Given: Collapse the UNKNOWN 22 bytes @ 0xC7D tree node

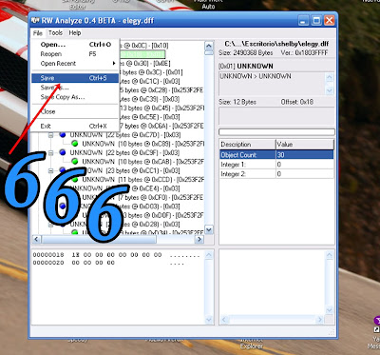Looking at the screenshot, I should point(50,135).
